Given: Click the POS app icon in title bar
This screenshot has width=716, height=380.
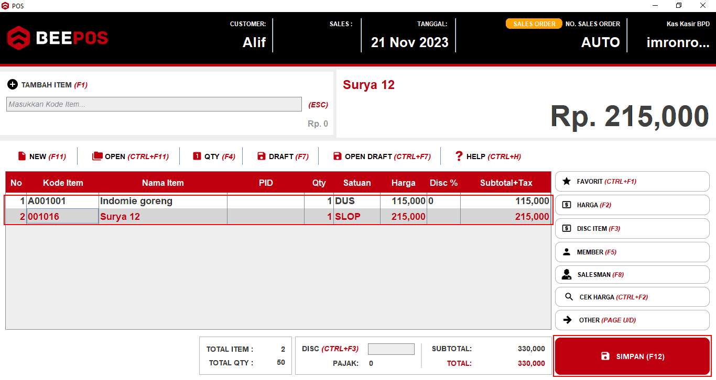Looking at the screenshot, I should pos(5,6).
